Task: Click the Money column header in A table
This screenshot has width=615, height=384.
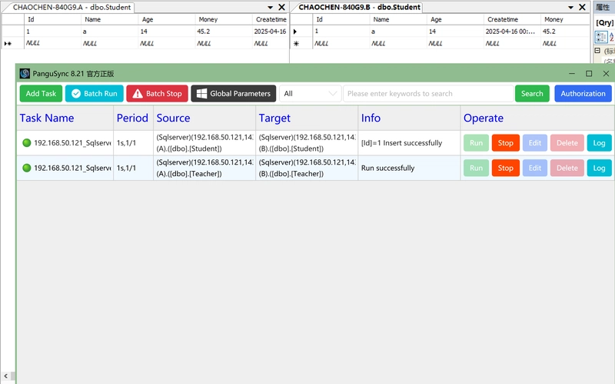Action: pyautogui.click(x=224, y=19)
